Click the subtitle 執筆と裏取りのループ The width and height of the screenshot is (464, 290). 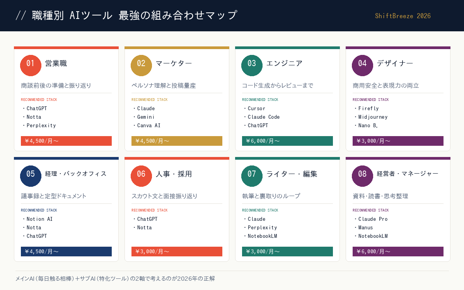(x=271, y=196)
